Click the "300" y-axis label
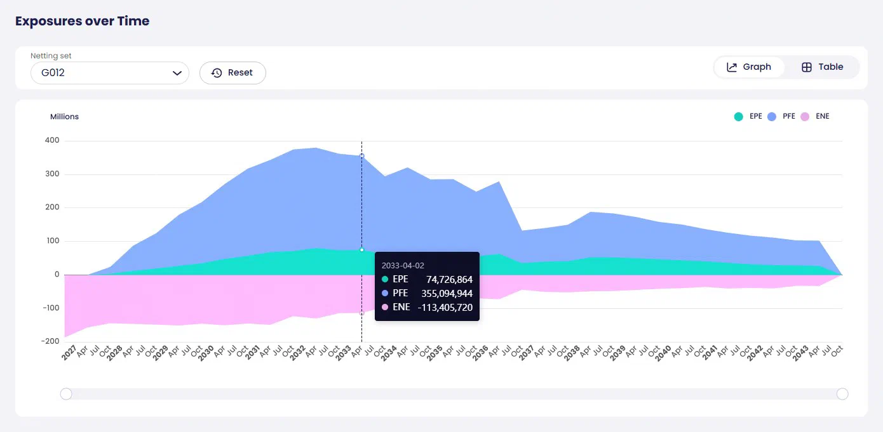Screen dimensions: 883x432 tap(53, 174)
